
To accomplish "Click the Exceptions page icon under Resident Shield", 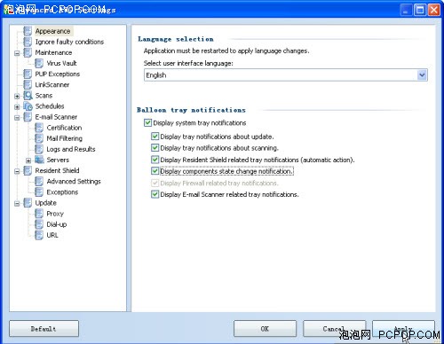I will pyautogui.click(x=39, y=192).
